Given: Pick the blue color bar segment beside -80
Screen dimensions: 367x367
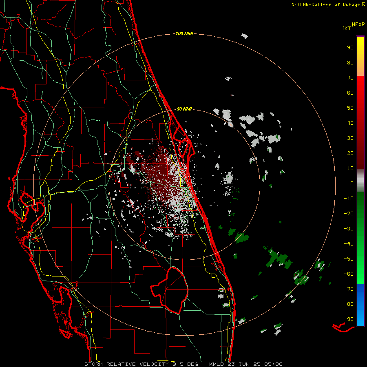Looking at the screenshot, I should tap(360, 304).
